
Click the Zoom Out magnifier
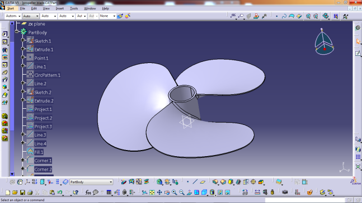[182, 192]
